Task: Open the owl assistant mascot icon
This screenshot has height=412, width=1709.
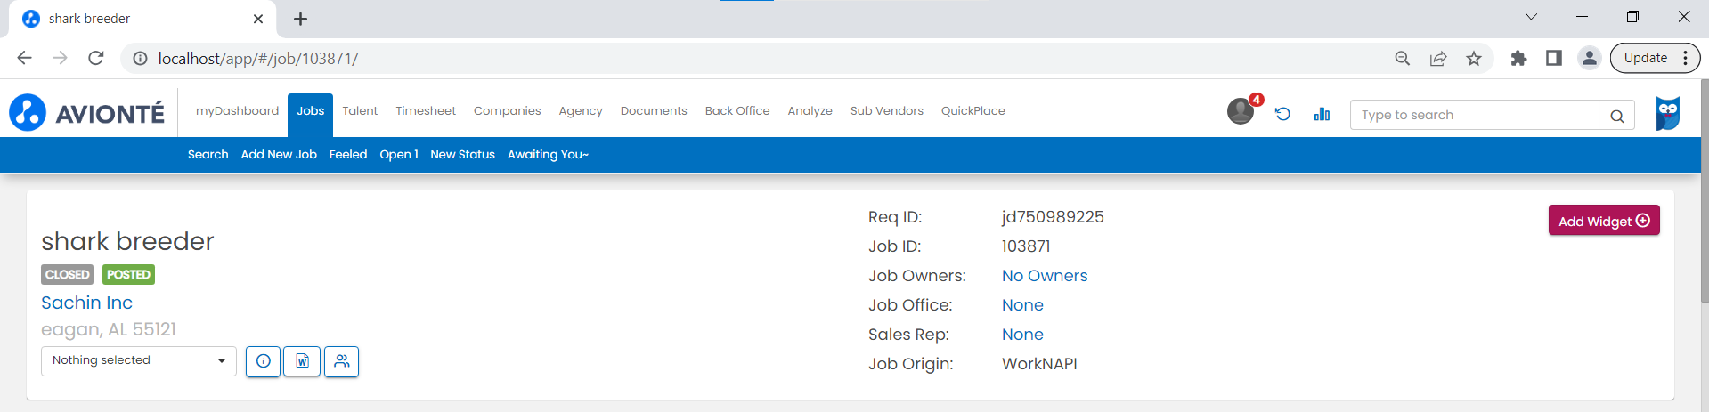Action: 1668,113
